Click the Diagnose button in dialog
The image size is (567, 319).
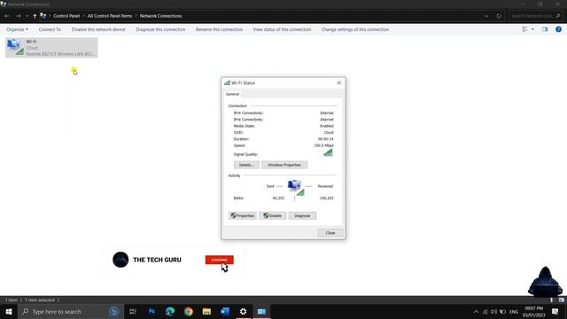point(302,216)
